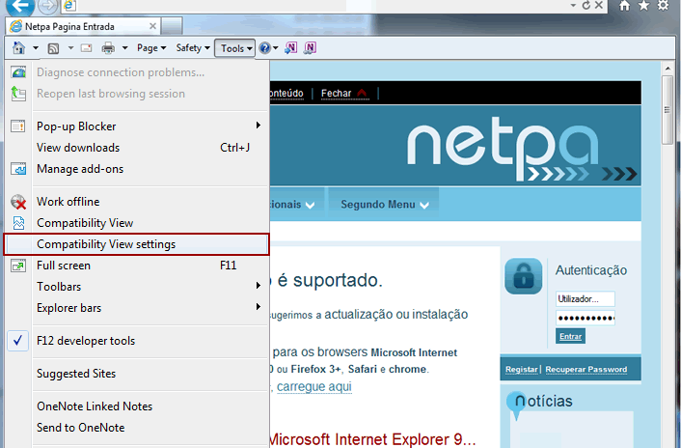
Task: Click the Tools menu button
Action: tap(234, 48)
